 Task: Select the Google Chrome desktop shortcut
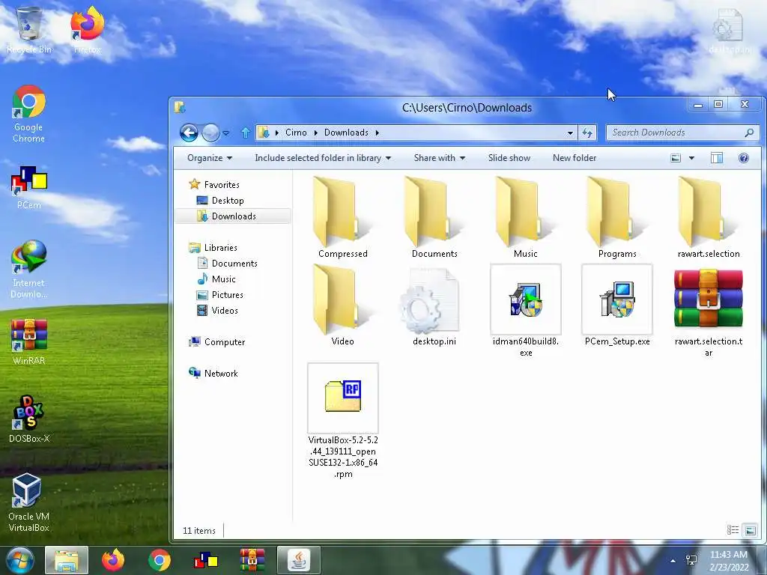point(29,115)
